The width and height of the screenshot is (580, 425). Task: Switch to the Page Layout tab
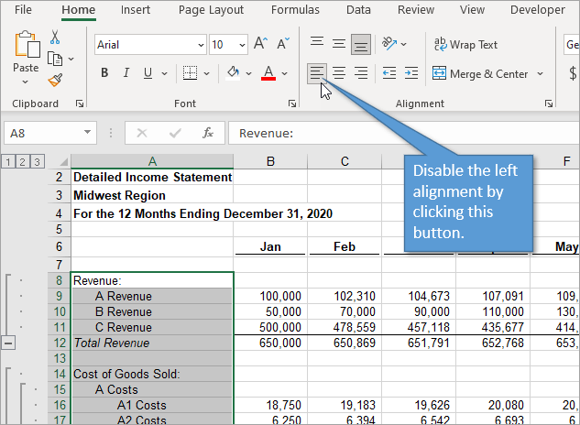pos(211,10)
